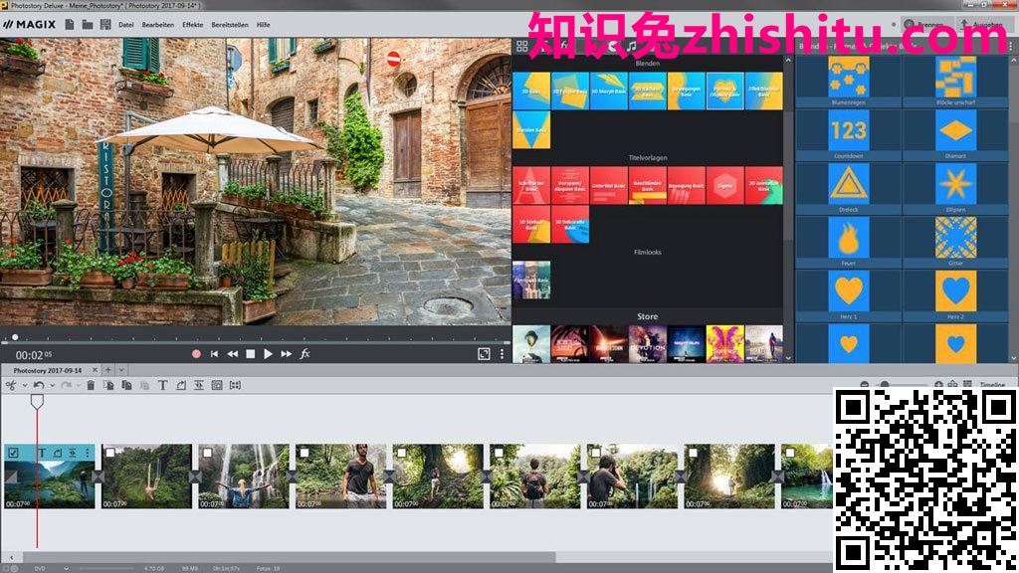Click left arrow of timeline horizontal scrollbar
1019x573 pixels.
11,557
